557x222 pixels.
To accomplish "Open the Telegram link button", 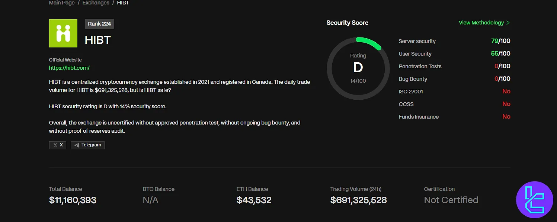I will [87, 145].
